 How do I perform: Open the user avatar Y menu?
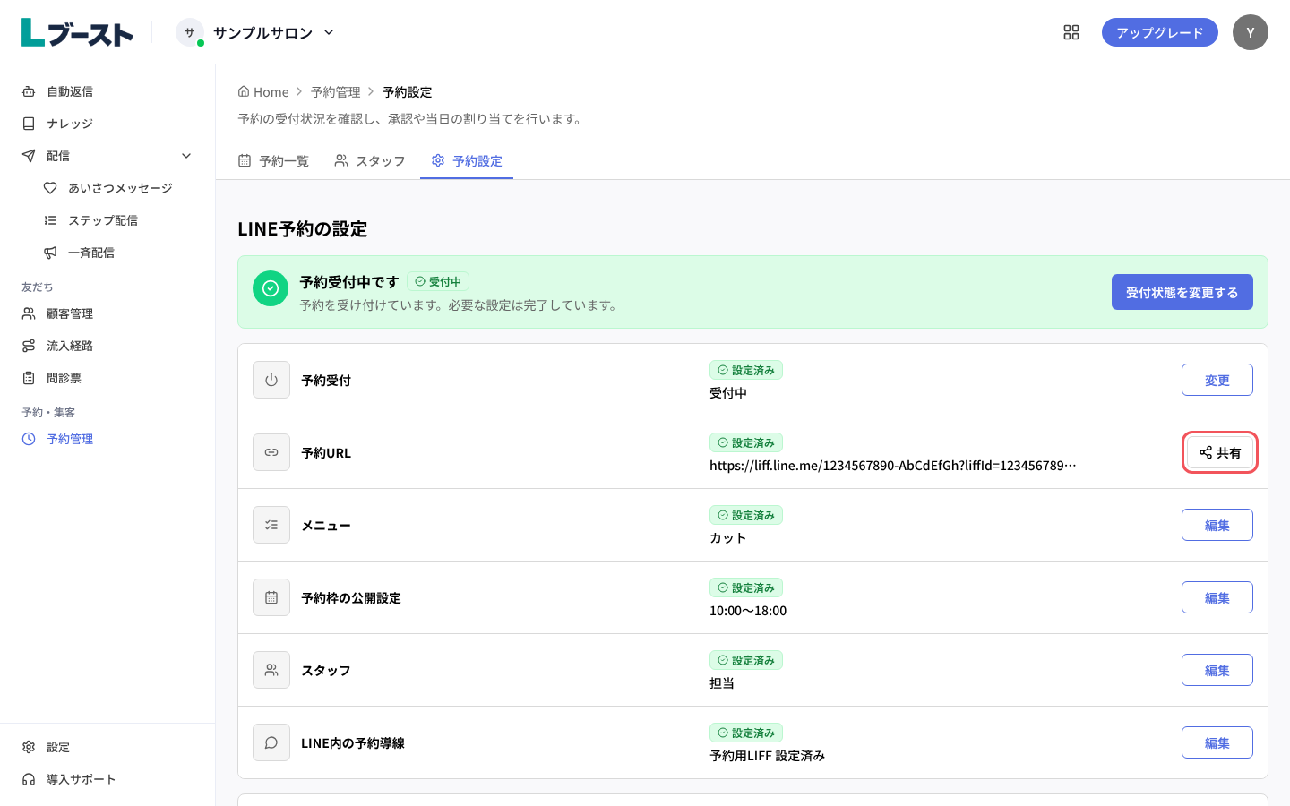1251,32
